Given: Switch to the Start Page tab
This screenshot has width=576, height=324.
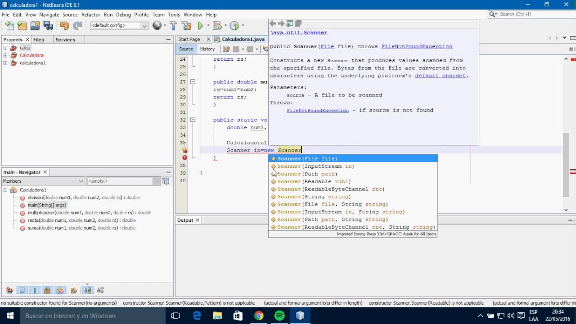Looking at the screenshot, I should [189, 40].
